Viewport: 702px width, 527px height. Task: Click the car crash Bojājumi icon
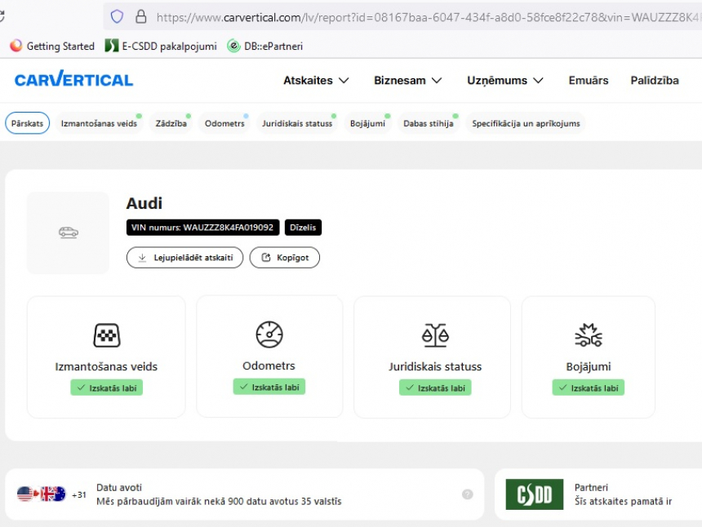click(589, 335)
